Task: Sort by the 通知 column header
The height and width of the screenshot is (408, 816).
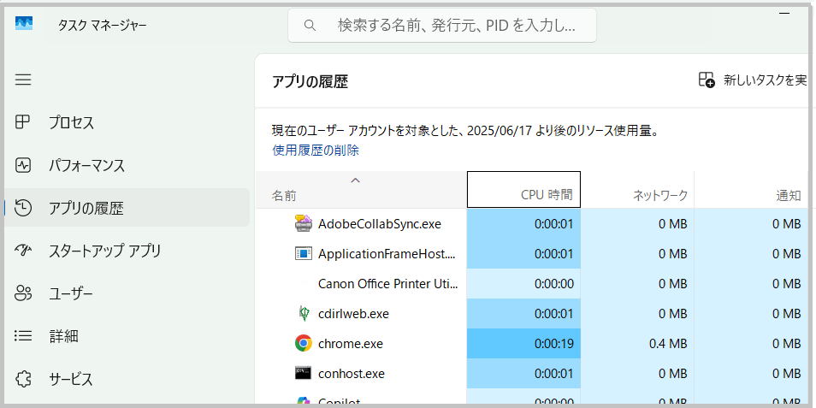Action: click(753, 189)
